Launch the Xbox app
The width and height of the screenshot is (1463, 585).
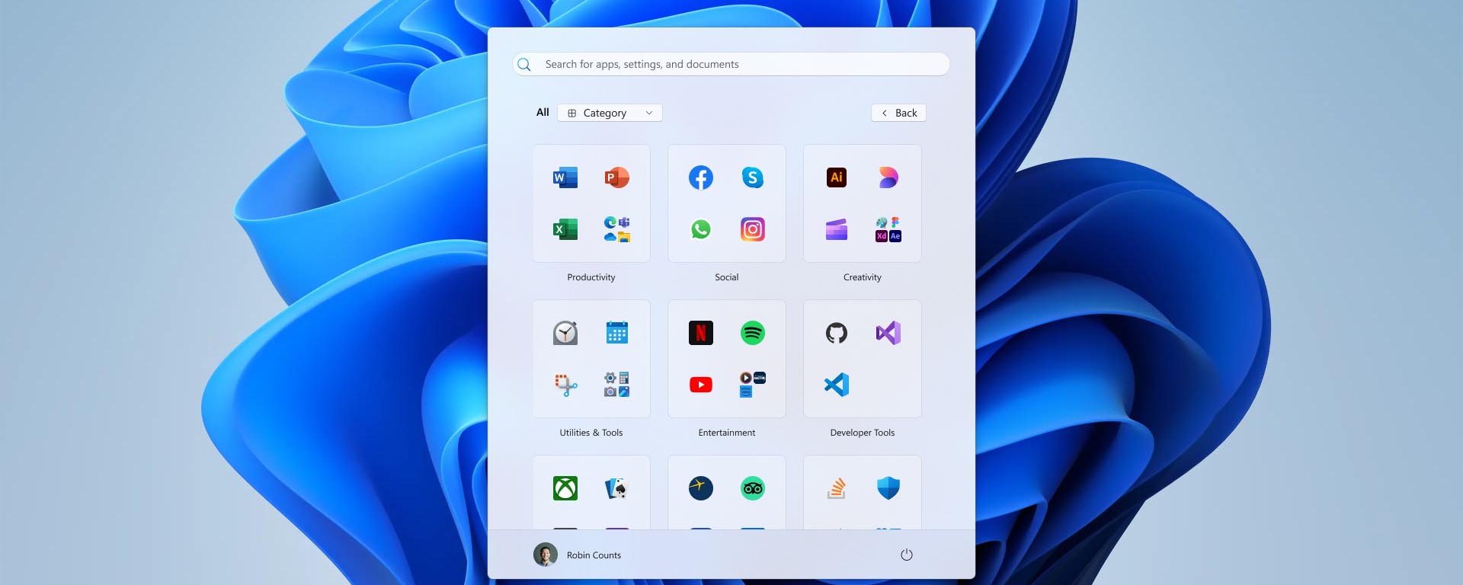tap(565, 488)
